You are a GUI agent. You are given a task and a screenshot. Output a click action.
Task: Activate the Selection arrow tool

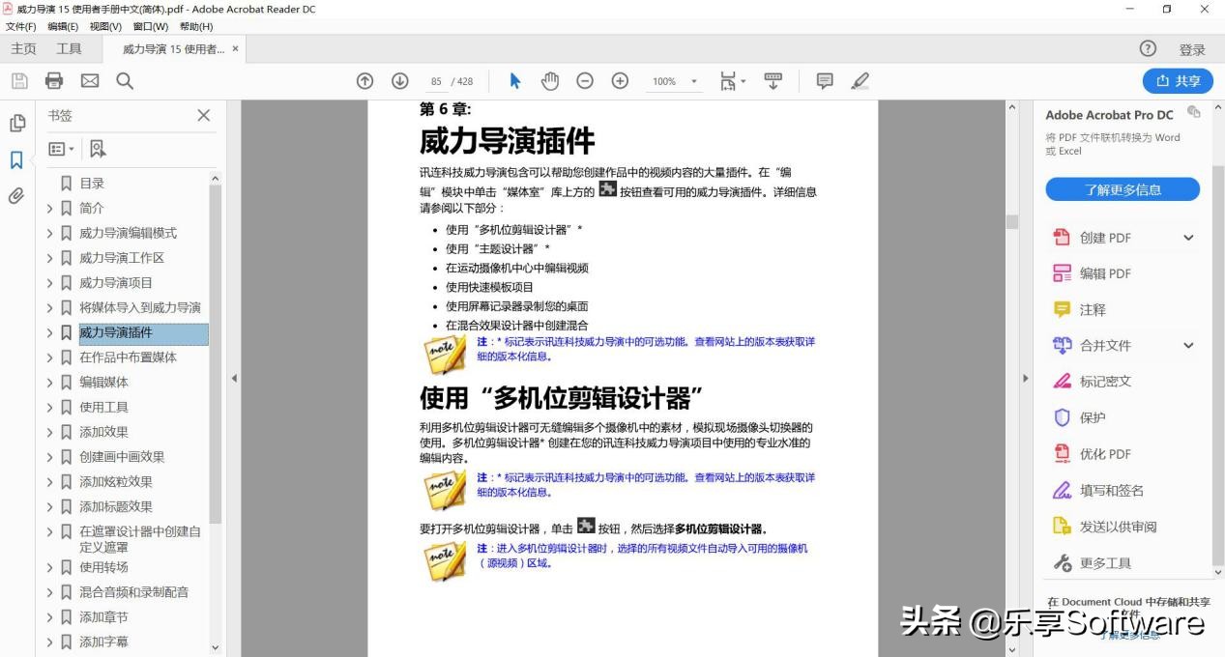tap(514, 81)
